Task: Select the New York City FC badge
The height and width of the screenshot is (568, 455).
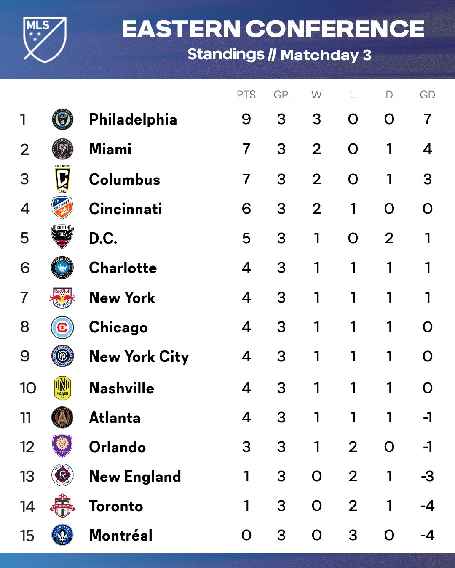Action: 62,356
